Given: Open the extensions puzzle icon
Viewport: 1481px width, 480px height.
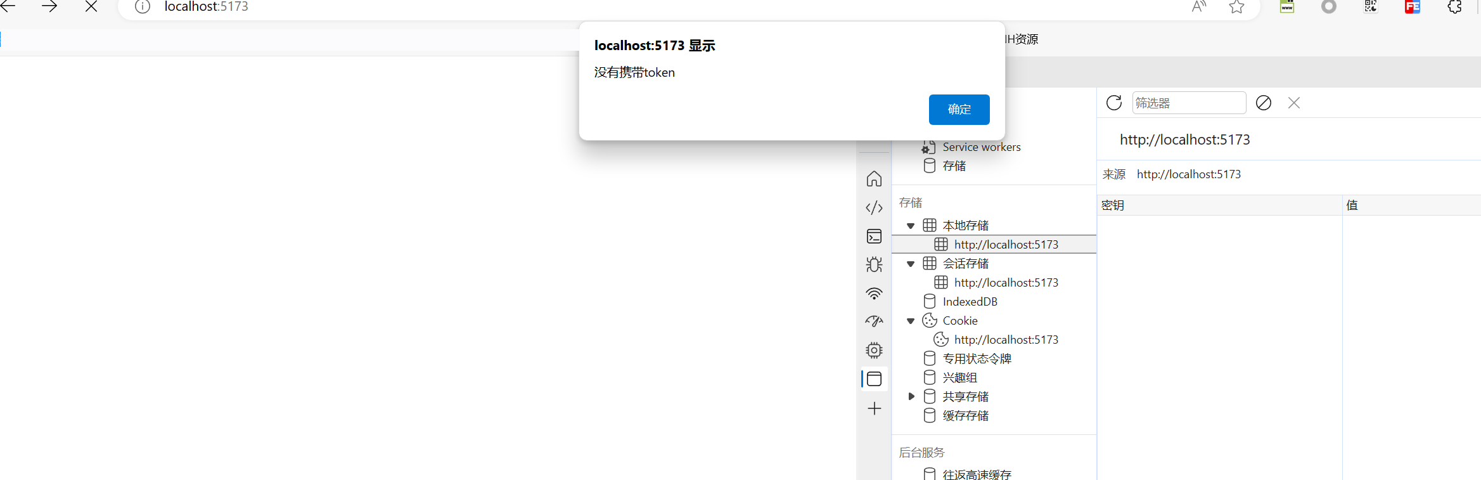Looking at the screenshot, I should coord(1455,6).
